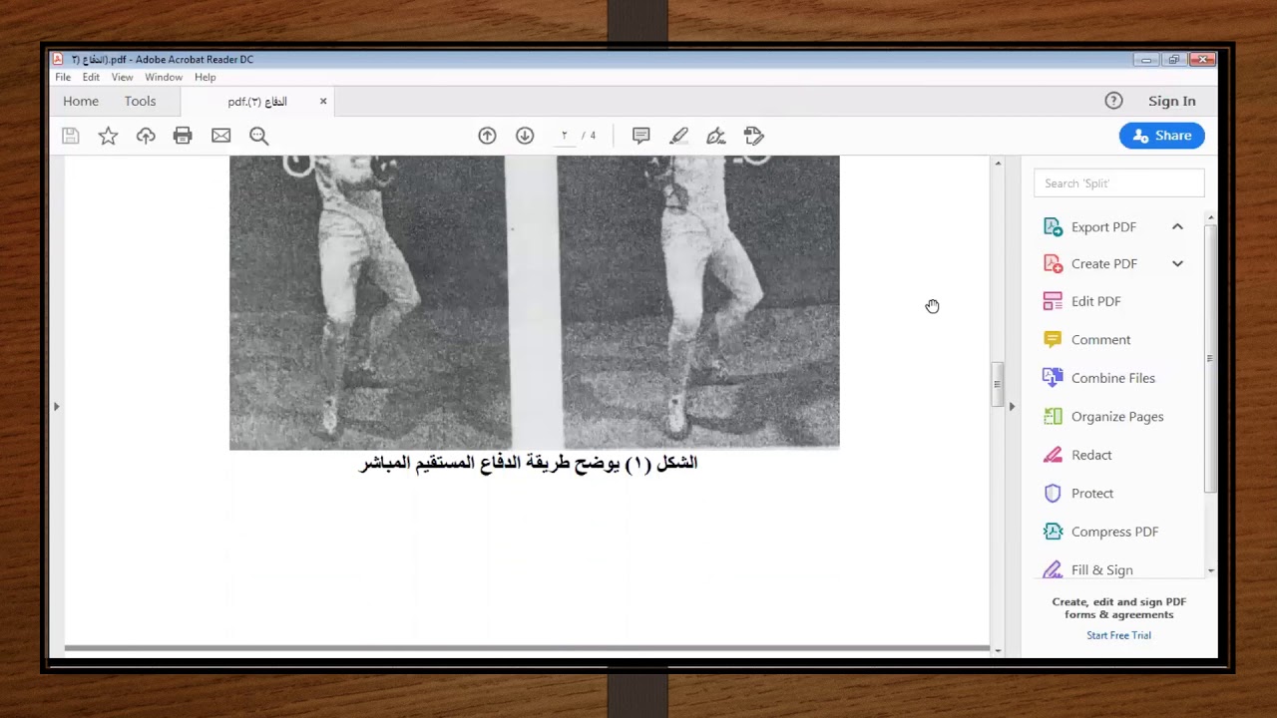
Task: Open the View menu
Action: pyautogui.click(x=122, y=77)
